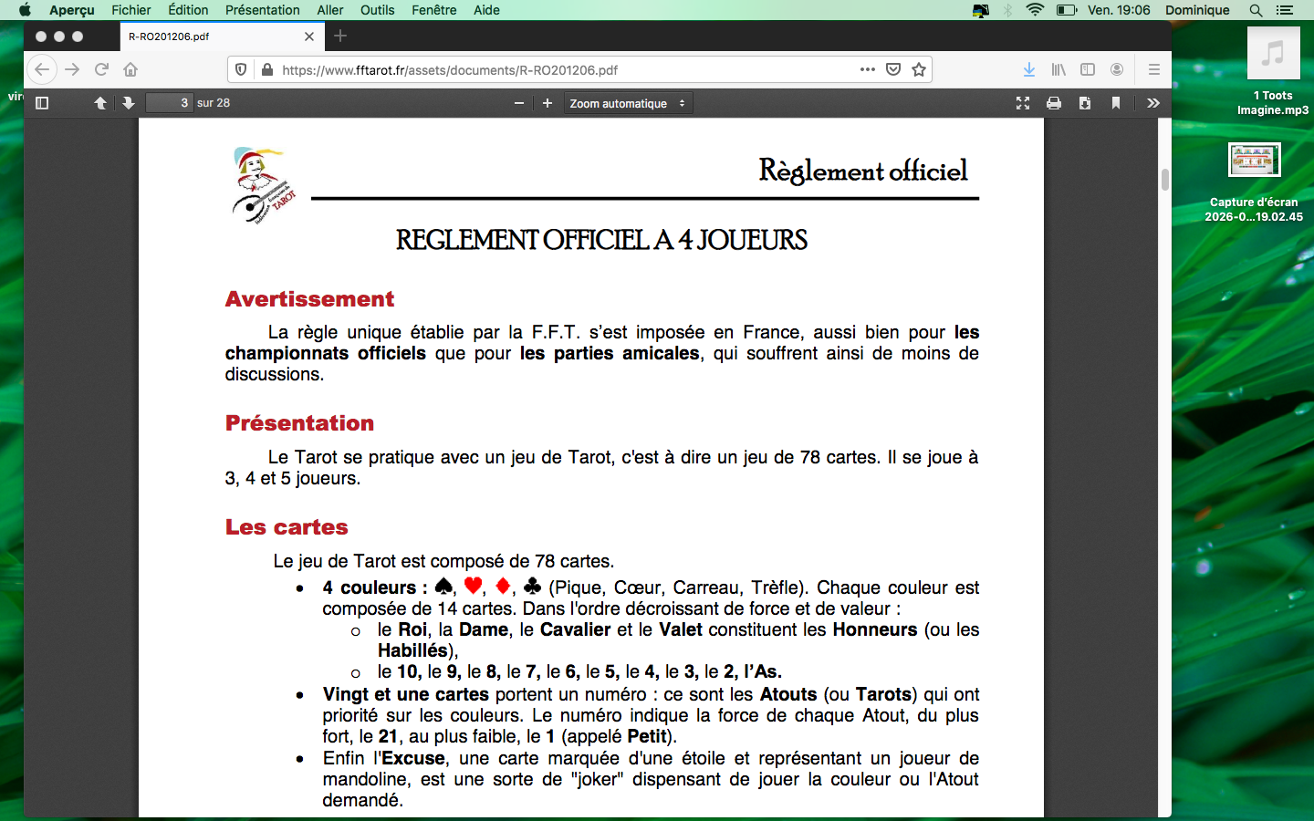Save page to Pocket
The image size is (1314, 821).
coord(893,69)
